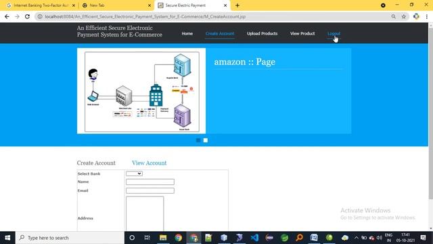Focus the Email input field
433x244 pixels.
[150, 190]
